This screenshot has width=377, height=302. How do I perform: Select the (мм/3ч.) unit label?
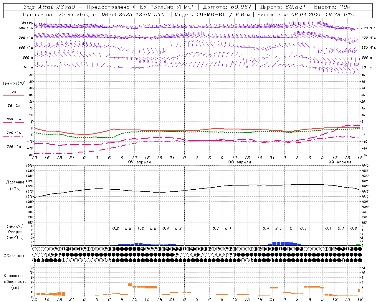pyautogui.click(x=15, y=226)
